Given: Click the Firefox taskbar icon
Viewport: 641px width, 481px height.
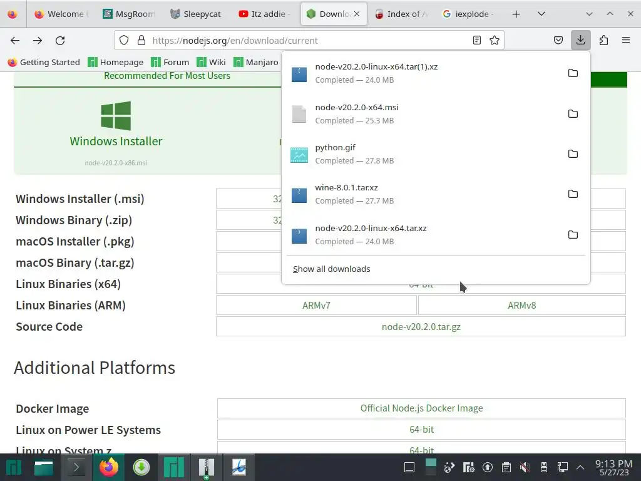Looking at the screenshot, I should pyautogui.click(x=109, y=467).
